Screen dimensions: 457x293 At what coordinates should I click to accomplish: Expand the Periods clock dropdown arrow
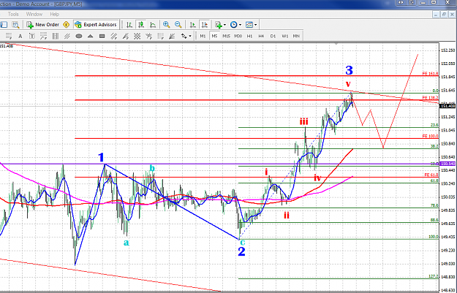[x=240, y=25]
